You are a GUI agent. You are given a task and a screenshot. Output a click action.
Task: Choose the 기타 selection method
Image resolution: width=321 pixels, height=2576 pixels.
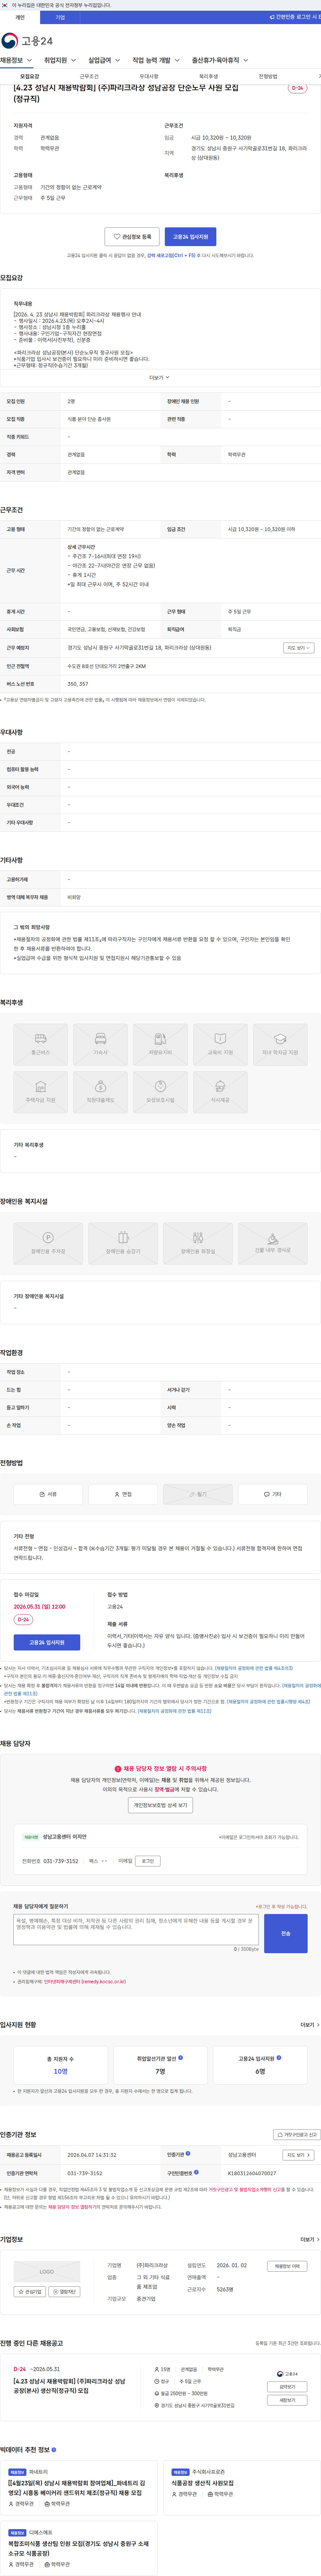273,1494
